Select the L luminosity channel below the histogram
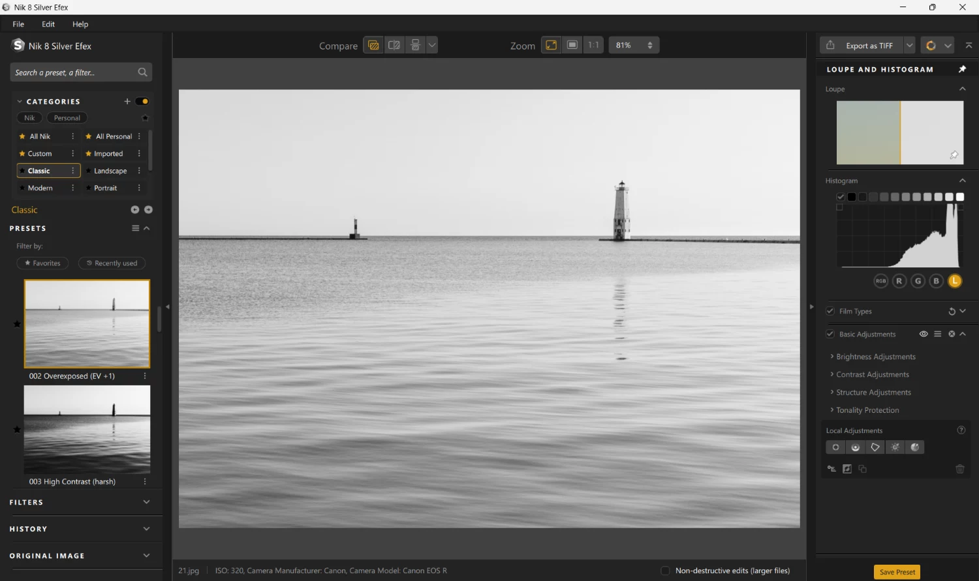 tap(954, 280)
